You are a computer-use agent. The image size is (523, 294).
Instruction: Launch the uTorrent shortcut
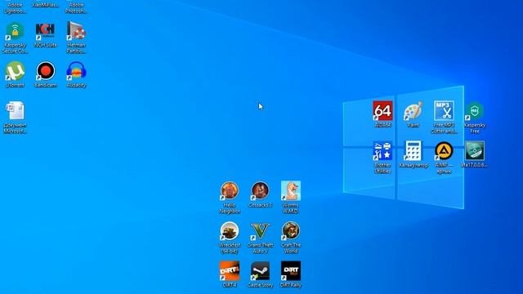15,71
